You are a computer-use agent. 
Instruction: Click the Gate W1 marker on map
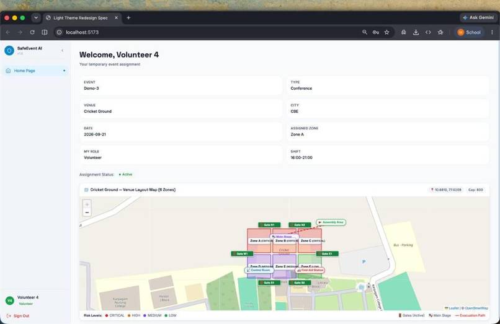(x=242, y=254)
